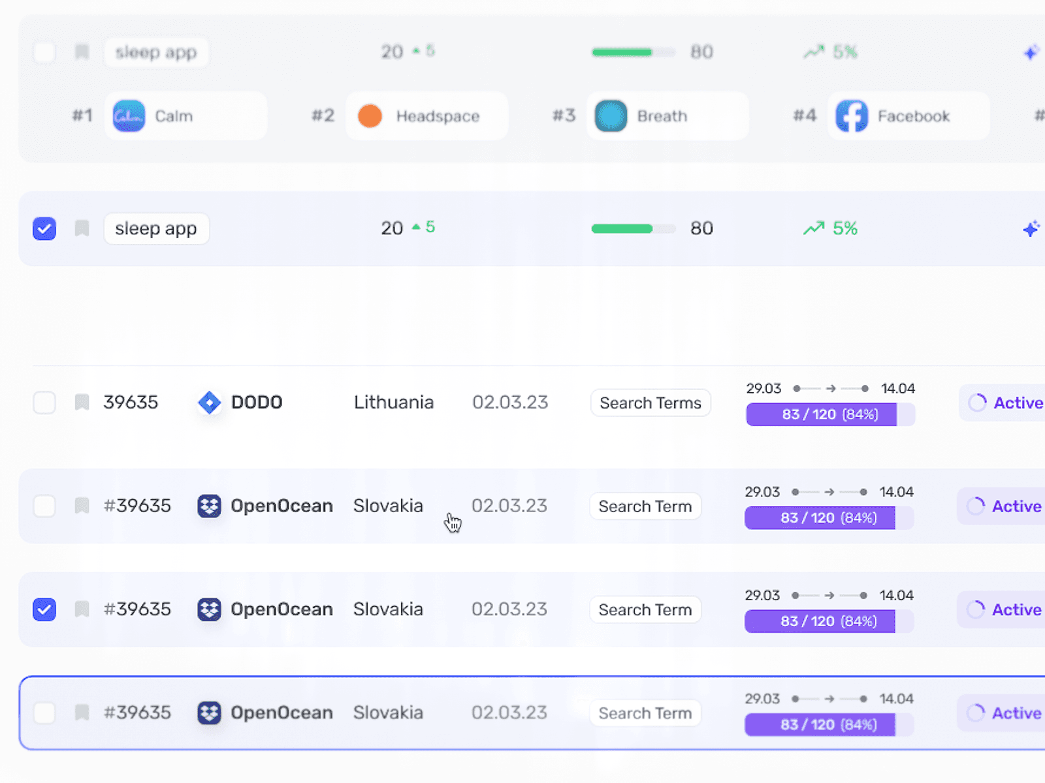Viewport: 1045px width, 783px height.
Task: Click 14.04 end date in DODO row
Action: 898,388
